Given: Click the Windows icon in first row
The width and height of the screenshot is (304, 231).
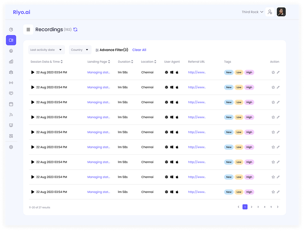Looking at the screenshot, I should pos(172,72).
